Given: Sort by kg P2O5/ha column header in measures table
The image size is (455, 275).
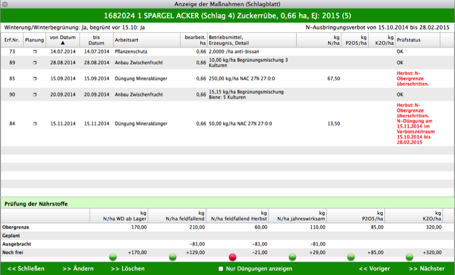Looking at the screenshot, I should pyautogui.click(x=355, y=40).
